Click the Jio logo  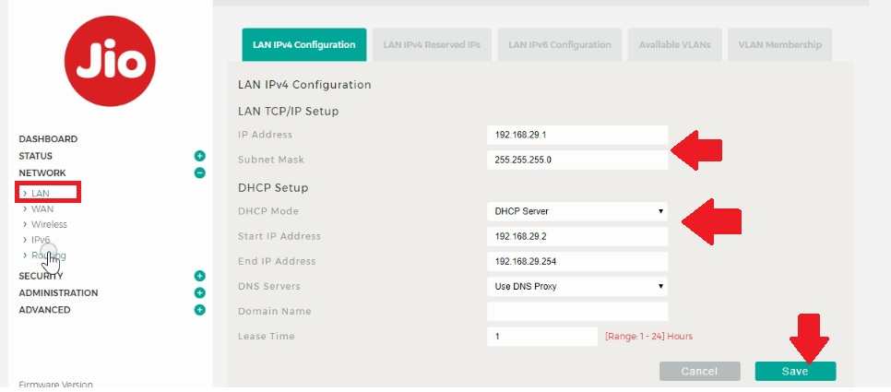pyautogui.click(x=110, y=61)
